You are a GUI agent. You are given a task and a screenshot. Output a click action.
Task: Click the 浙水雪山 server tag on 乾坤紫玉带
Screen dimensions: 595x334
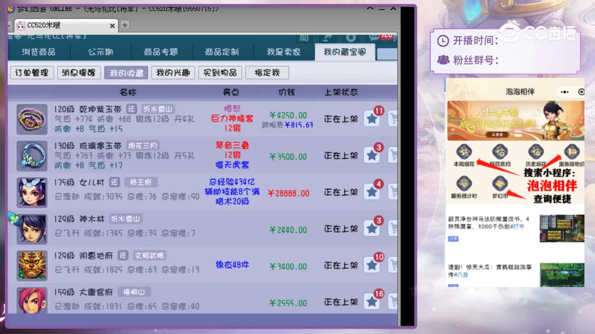[158, 109]
